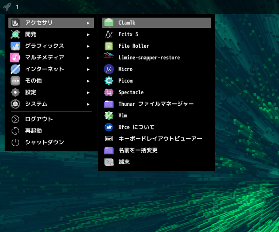
Task: Launch Vim from its label
Action: click(x=123, y=116)
